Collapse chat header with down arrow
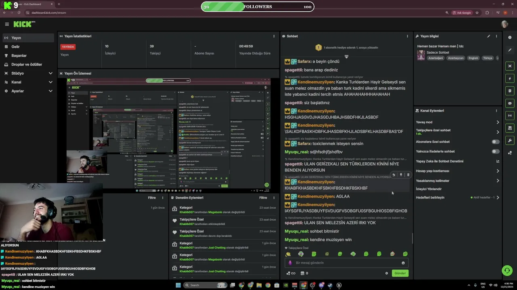Image resolution: width=517 pixels, height=290 pixels. coord(346,57)
